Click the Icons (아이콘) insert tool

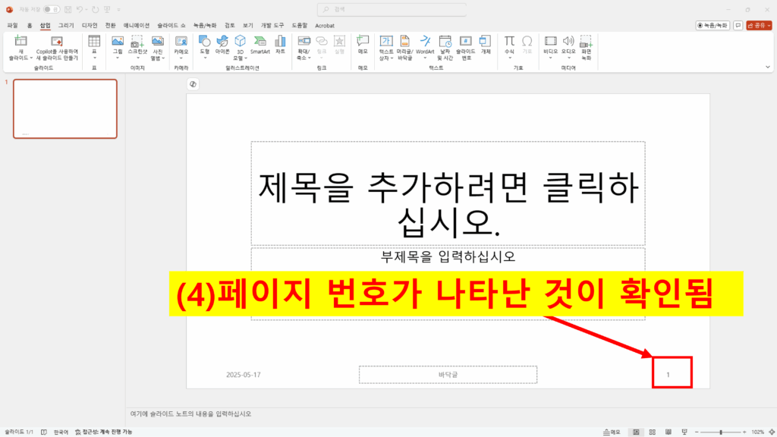222,45
